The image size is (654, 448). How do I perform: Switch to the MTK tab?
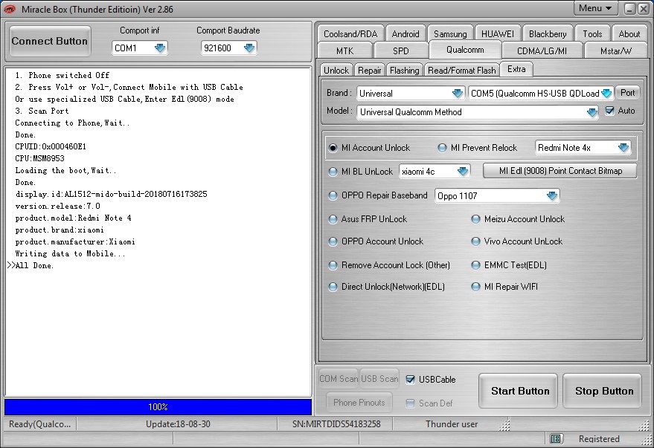click(345, 51)
